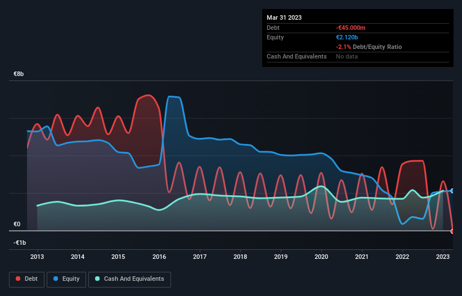Click the Debt row label in tooltip
Viewport: 462px width, 296px height.
click(273, 28)
